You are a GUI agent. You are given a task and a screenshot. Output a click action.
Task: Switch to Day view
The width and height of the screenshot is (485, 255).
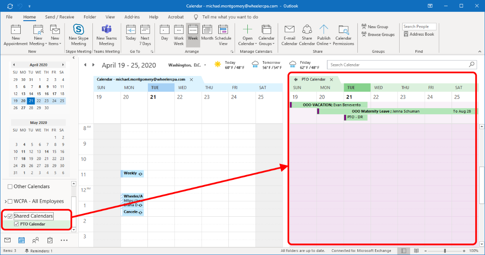[165, 33]
